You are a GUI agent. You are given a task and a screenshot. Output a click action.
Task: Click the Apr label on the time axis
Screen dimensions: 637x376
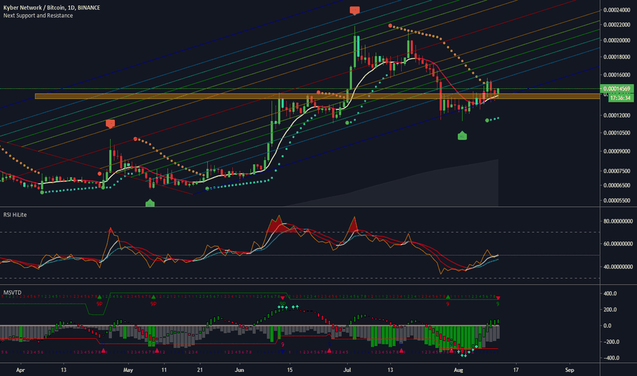pos(21,370)
